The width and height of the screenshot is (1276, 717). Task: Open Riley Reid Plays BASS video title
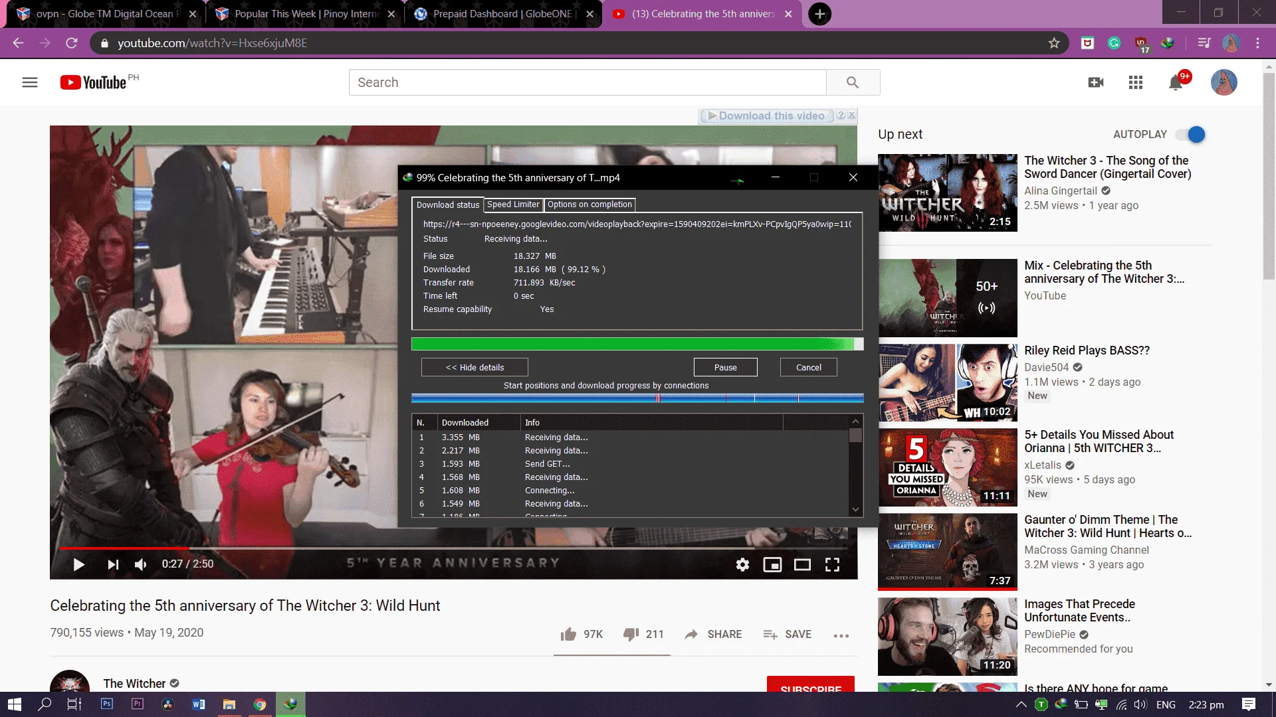pyautogui.click(x=1087, y=351)
